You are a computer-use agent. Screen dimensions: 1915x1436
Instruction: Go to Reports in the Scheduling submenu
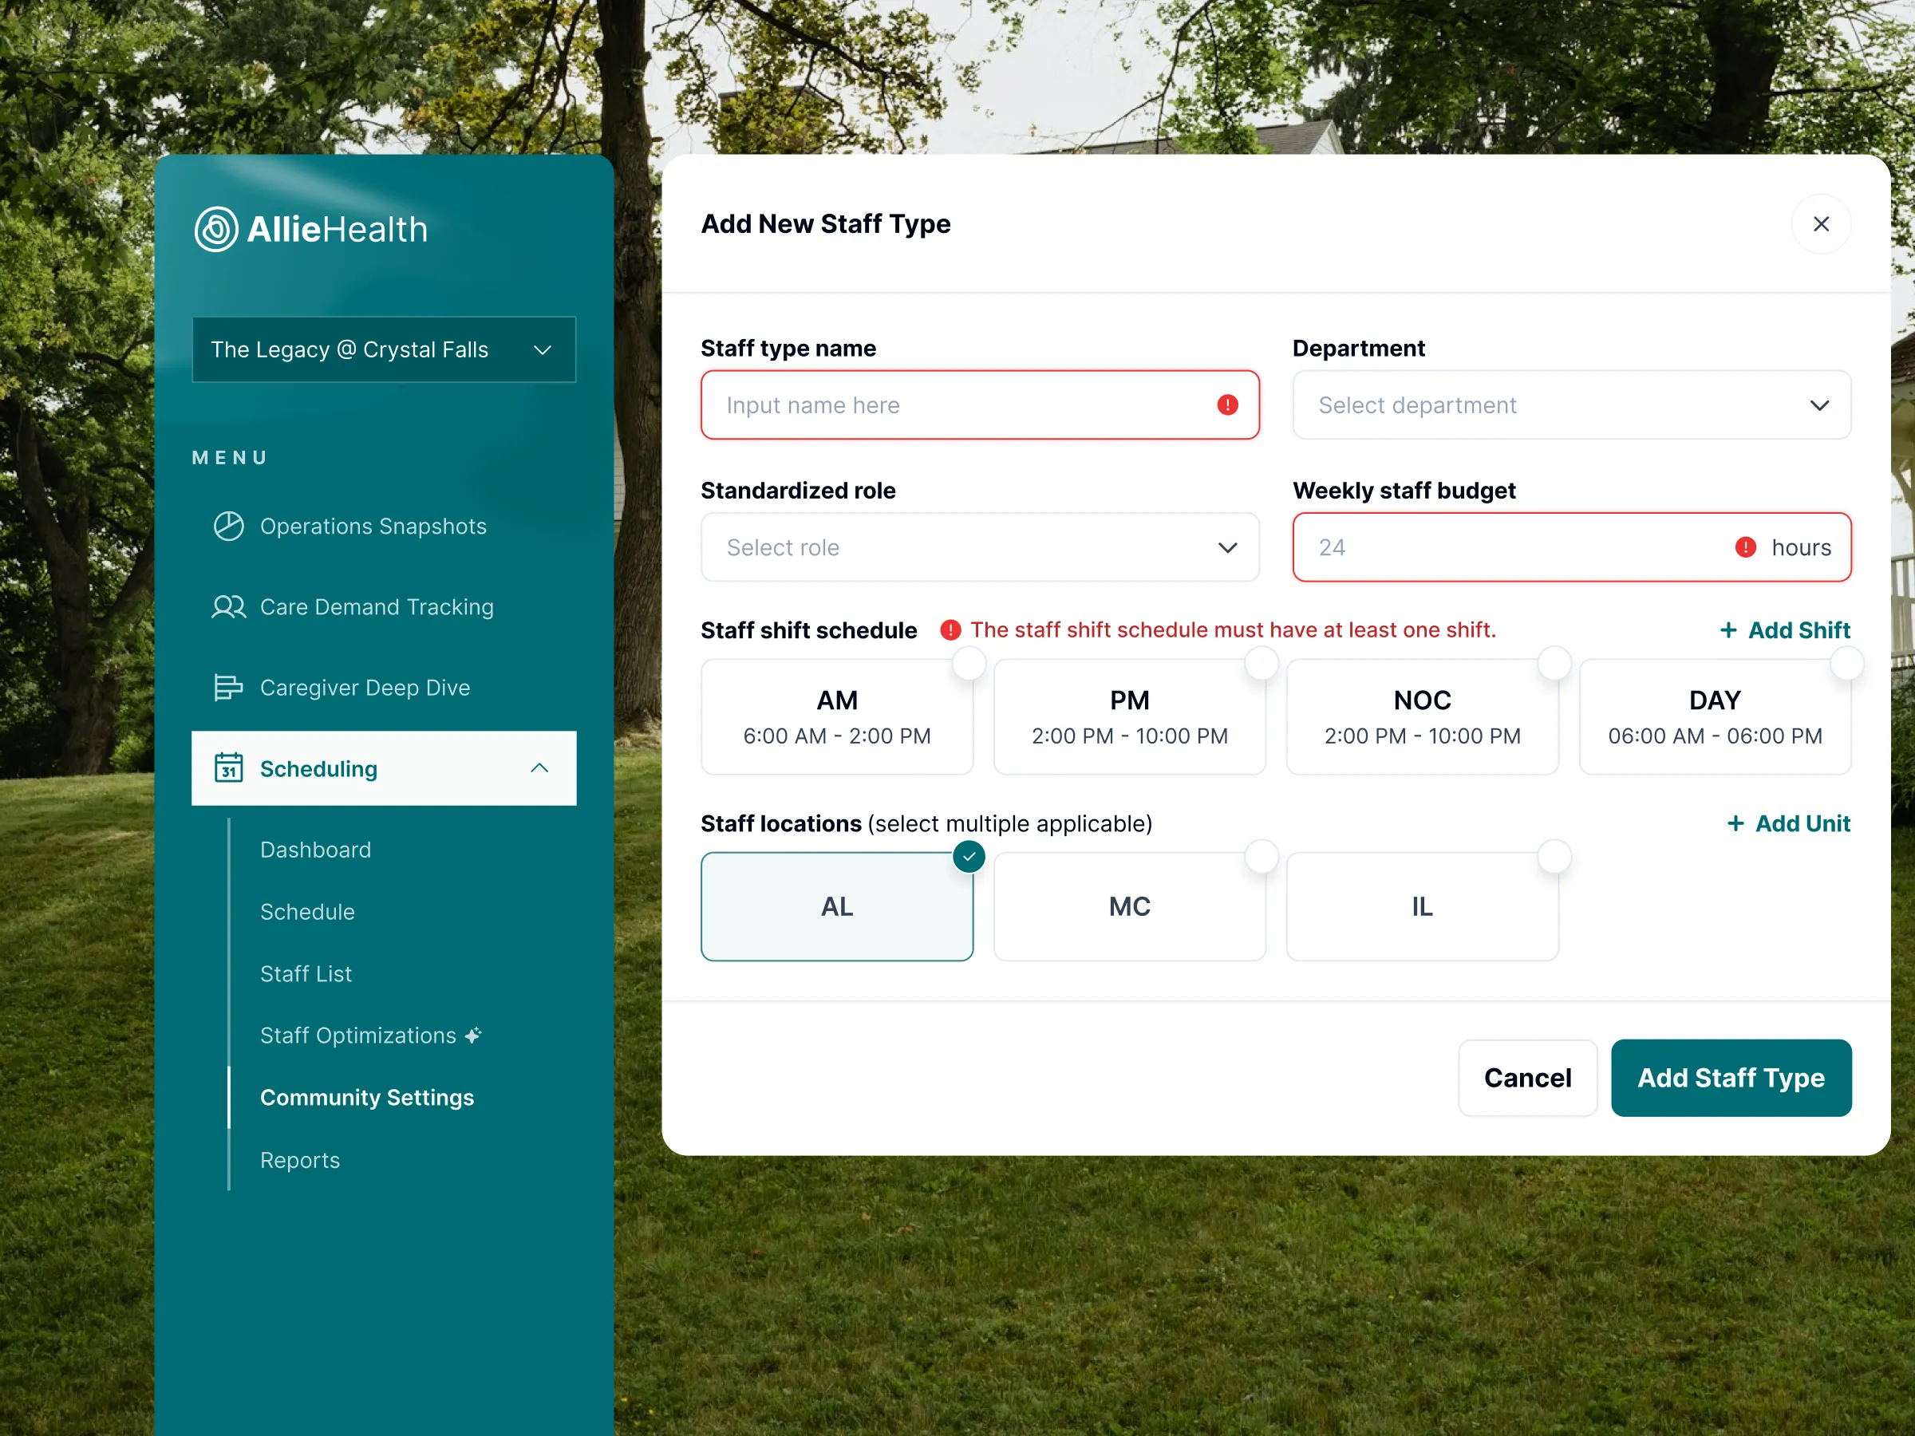tap(299, 1160)
